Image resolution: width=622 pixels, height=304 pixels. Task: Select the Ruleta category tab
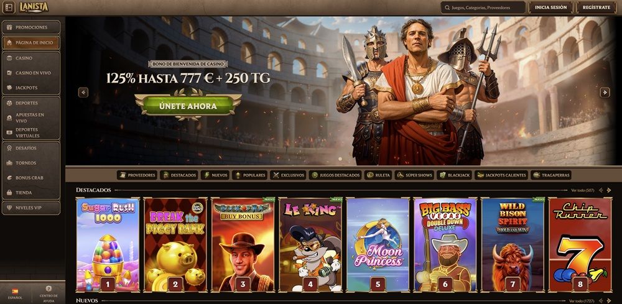point(378,175)
